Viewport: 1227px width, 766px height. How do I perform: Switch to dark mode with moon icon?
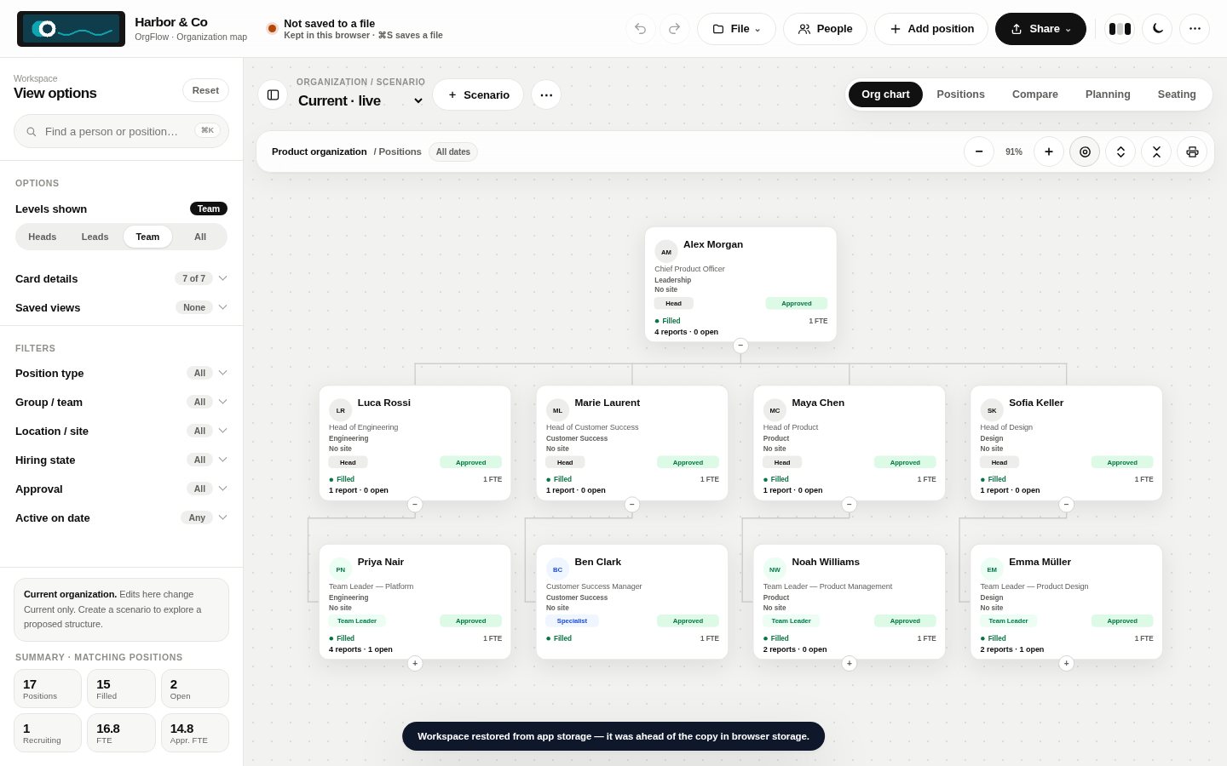click(1157, 29)
